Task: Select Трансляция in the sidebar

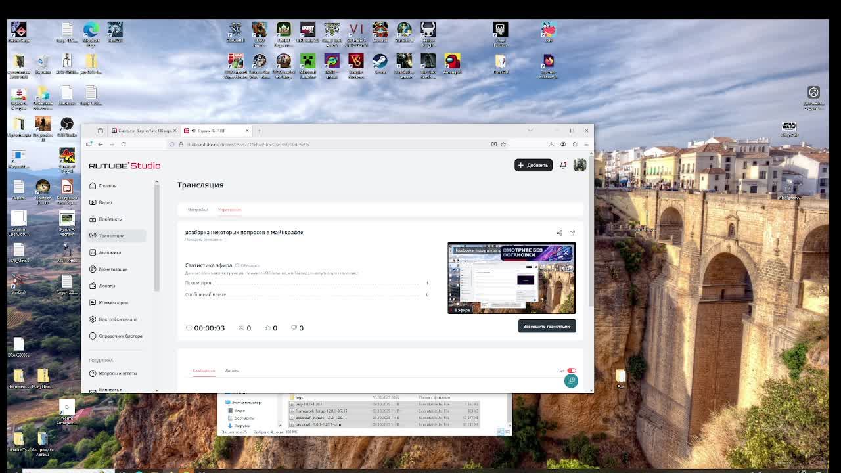Action: (117, 236)
